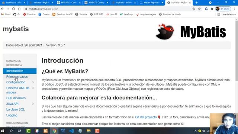Expand the Java API submenu arrow
This screenshot has height=134, width=238.
coord(33,104)
